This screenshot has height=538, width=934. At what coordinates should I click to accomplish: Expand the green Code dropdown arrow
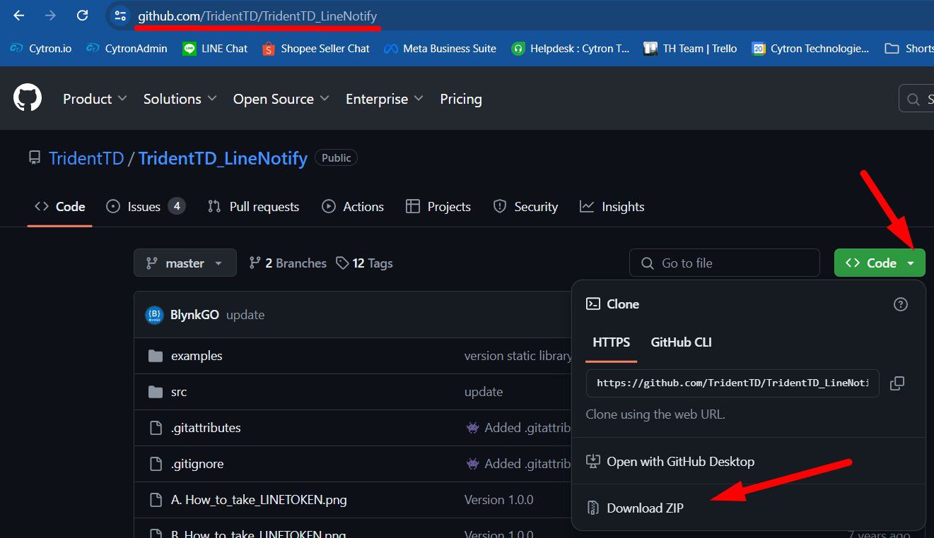point(912,262)
